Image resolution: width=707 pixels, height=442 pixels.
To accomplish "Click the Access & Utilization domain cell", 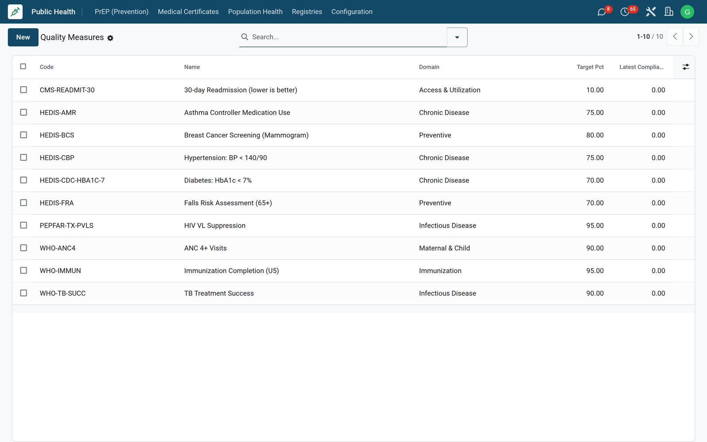I will point(449,90).
